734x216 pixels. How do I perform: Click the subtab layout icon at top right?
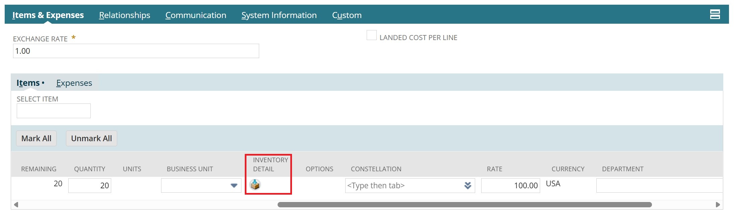pos(715,14)
